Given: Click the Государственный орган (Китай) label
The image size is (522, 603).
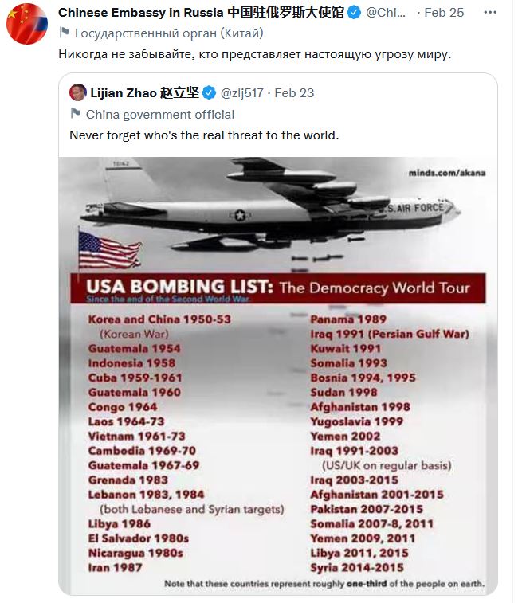Looking at the screenshot, I should [168, 33].
